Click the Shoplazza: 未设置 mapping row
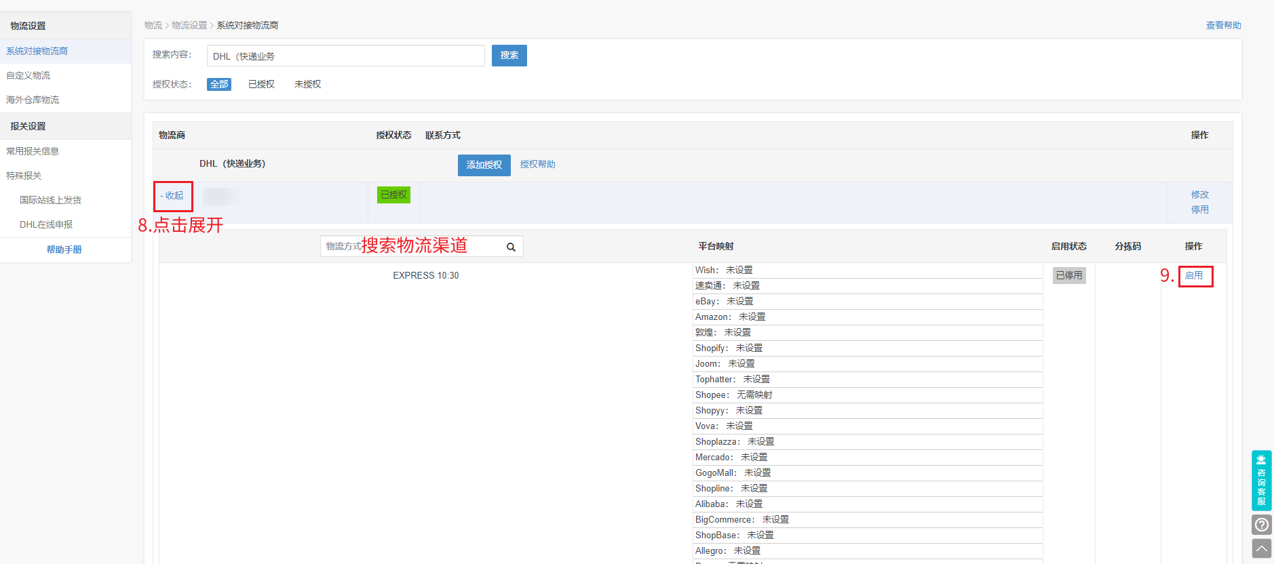The image size is (1274, 564). click(x=868, y=442)
